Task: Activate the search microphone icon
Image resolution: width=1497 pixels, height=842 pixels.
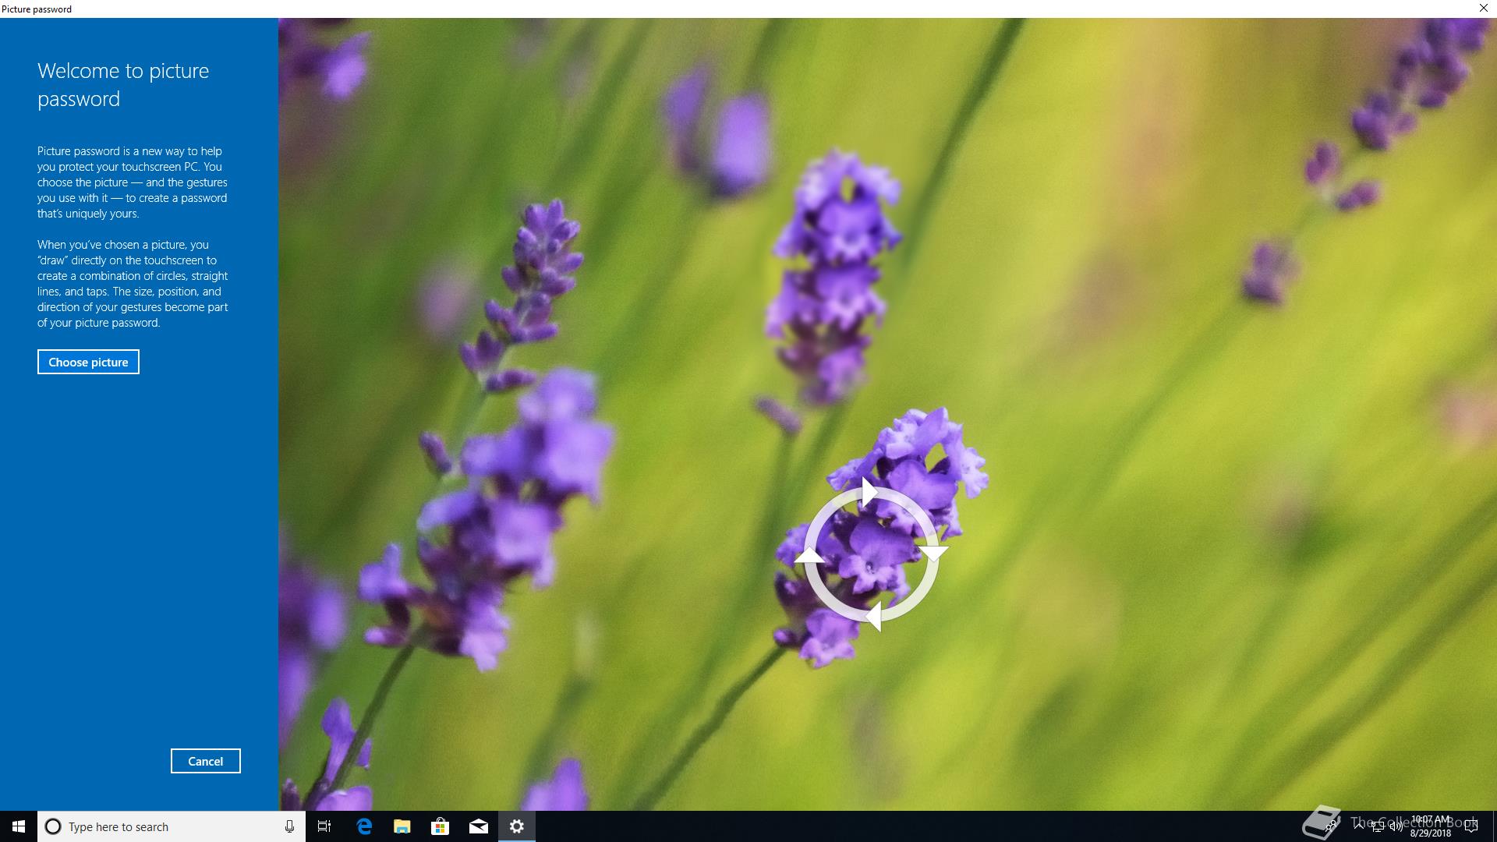Action: tap(289, 826)
